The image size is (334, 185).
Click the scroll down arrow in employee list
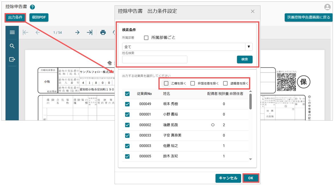click(251, 159)
